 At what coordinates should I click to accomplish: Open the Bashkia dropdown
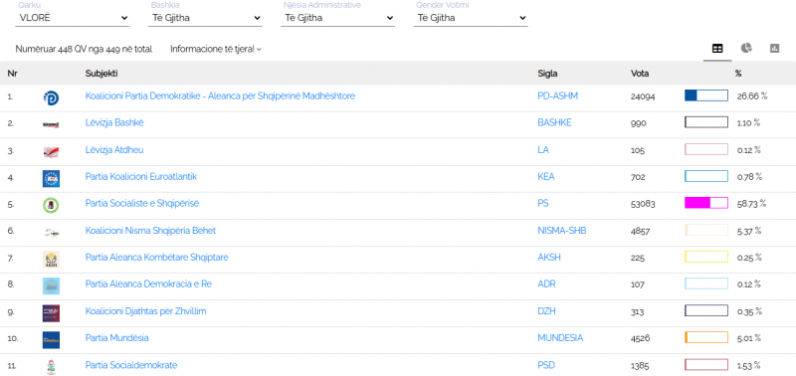[206, 18]
